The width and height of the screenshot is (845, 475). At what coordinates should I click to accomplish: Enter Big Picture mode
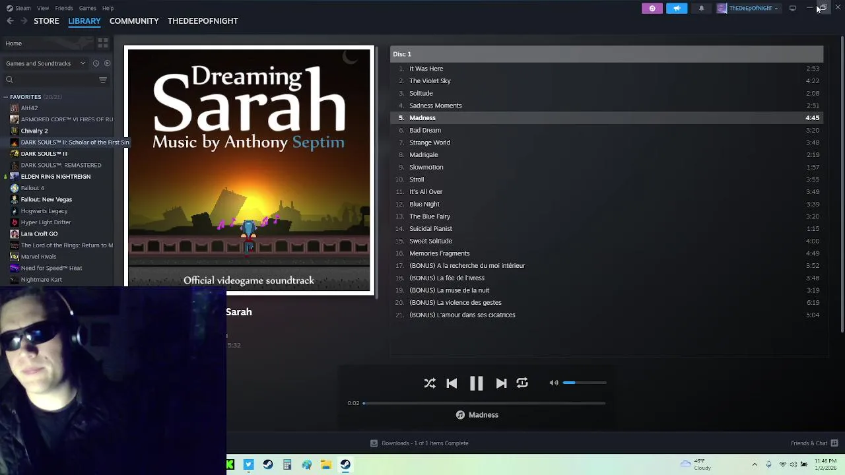793,8
